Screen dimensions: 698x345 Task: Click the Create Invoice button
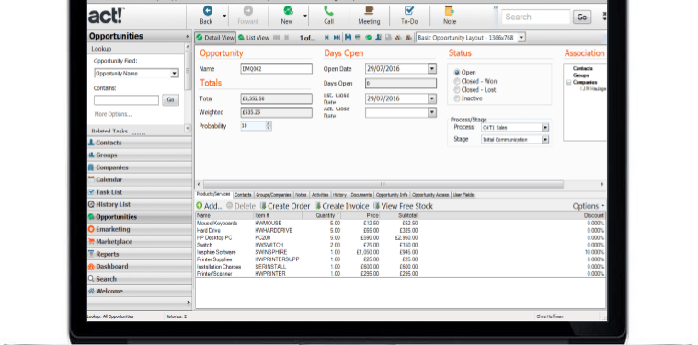[x=341, y=206]
